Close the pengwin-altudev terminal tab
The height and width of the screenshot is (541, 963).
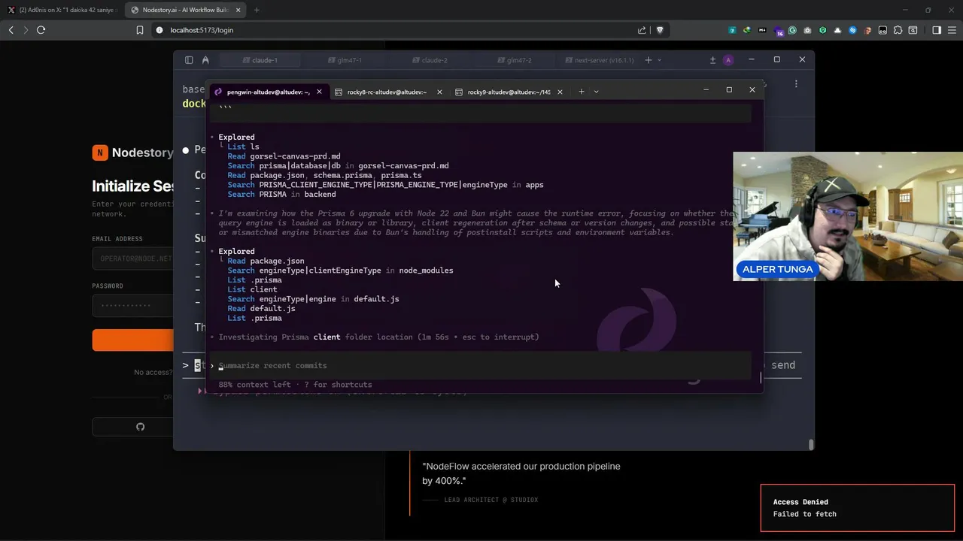[x=319, y=92]
